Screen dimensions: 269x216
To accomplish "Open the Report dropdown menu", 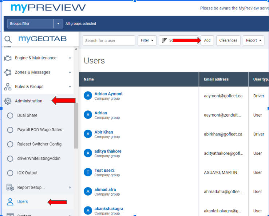I will tap(253, 40).
